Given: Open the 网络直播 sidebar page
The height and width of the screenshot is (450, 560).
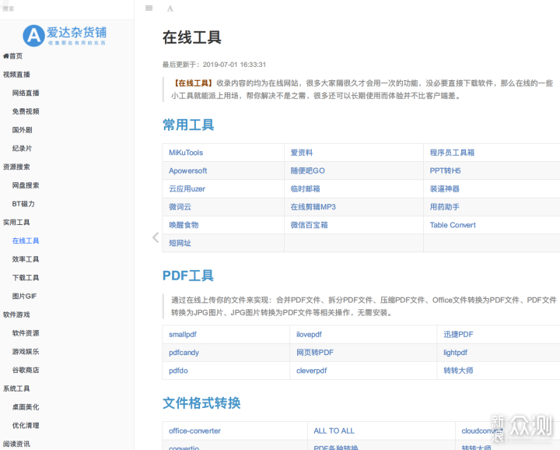Looking at the screenshot, I should pos(26,93).
